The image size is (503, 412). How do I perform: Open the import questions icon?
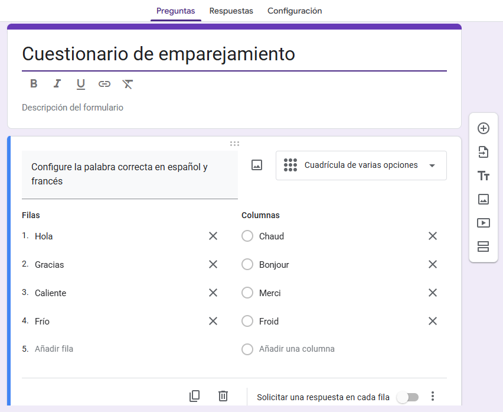[483, 152]
